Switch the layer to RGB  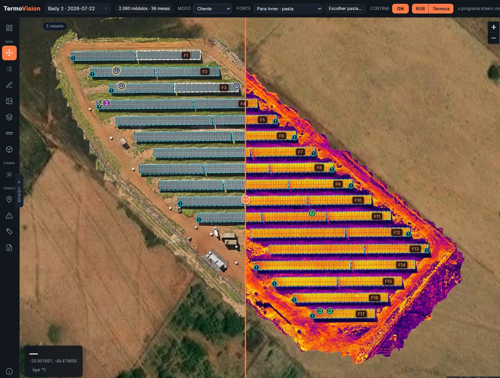[x=420, y=8]
